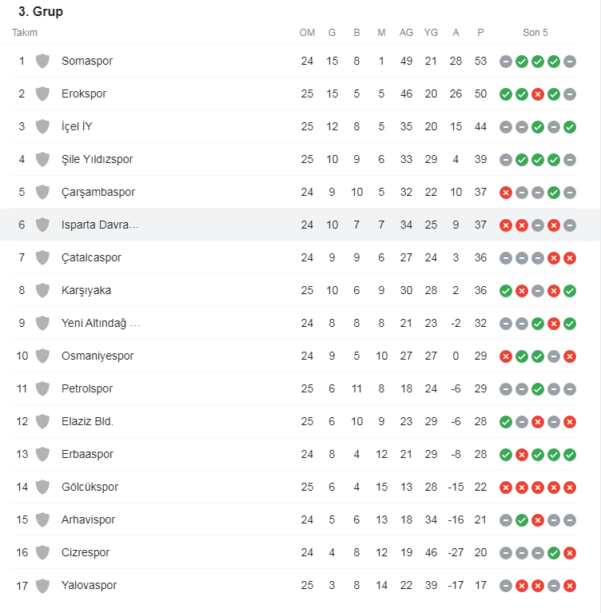Click the 3. Grup heading
This screenshot has width=601, height=613.
[41, 12]
